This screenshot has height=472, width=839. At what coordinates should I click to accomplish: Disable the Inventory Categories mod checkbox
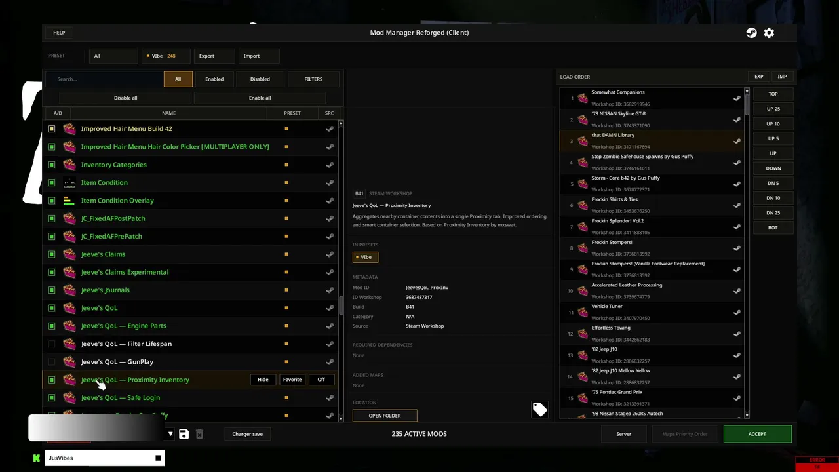pyautogui.click(x=51, y=165)
